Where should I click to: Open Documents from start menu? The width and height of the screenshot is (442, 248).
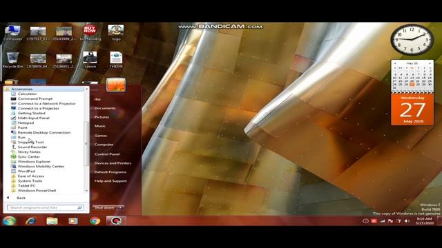[105, 108]
